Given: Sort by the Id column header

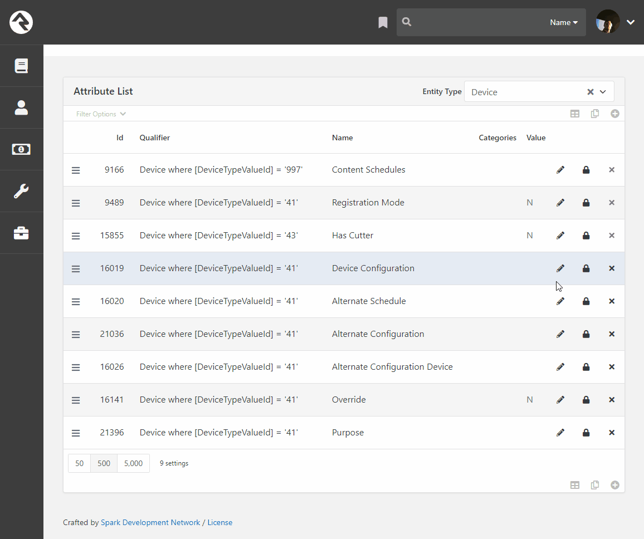Looking at the screenshot, I should pos(120,138).
